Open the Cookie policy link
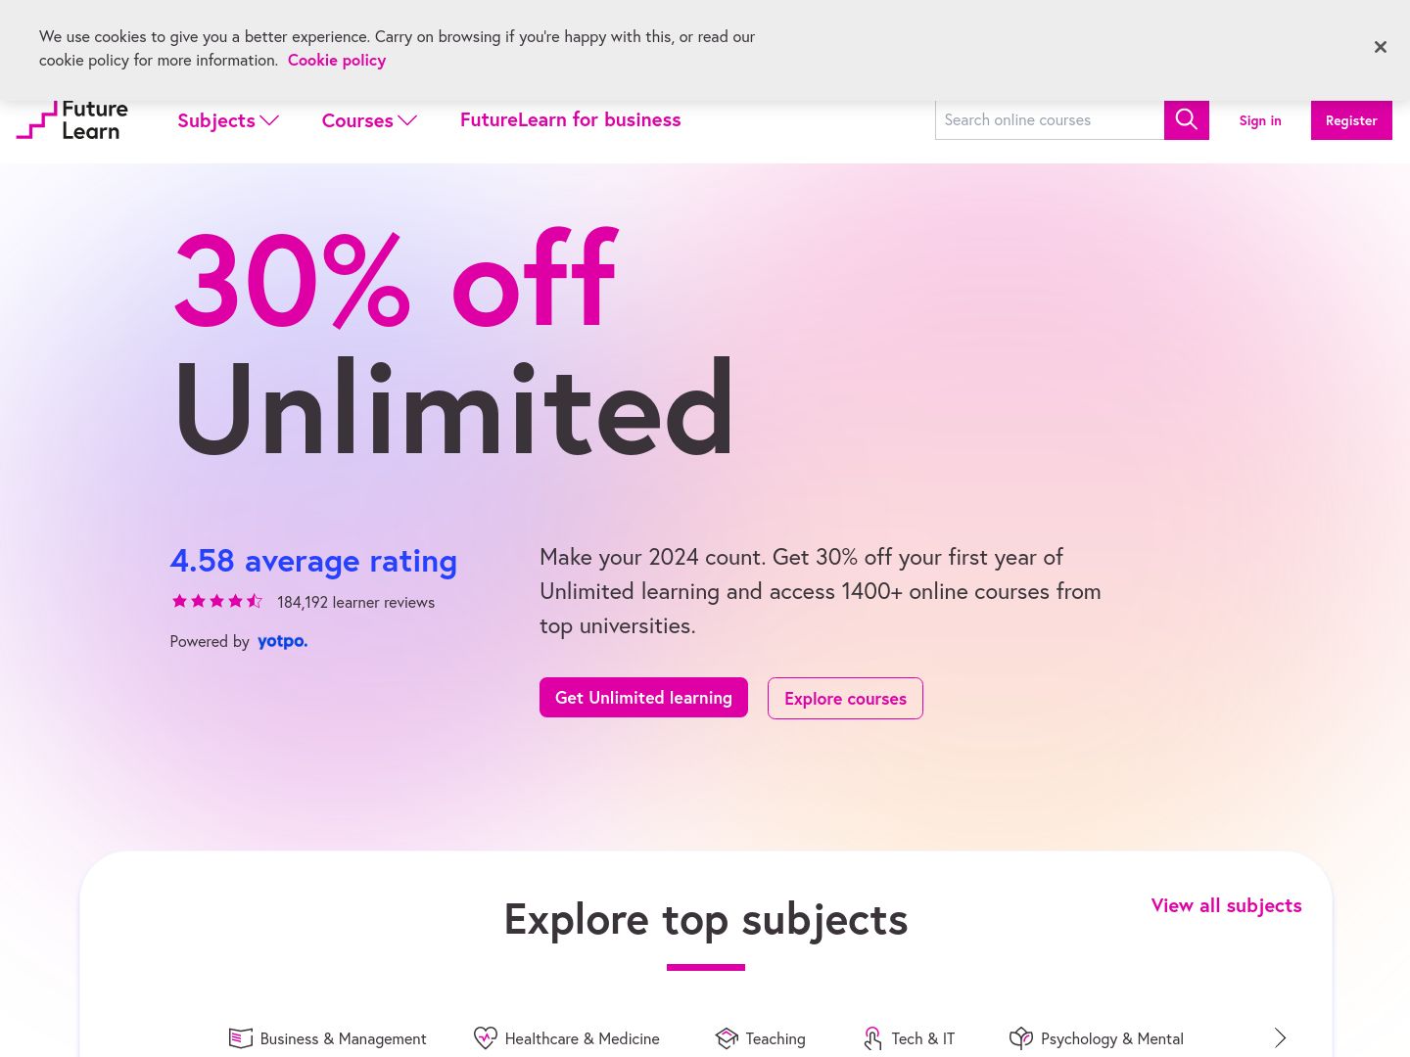 pos(337,60)
